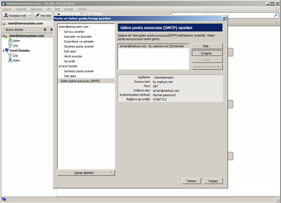Open the dropdown arrow beside Postaları indir

click(30, 16)
